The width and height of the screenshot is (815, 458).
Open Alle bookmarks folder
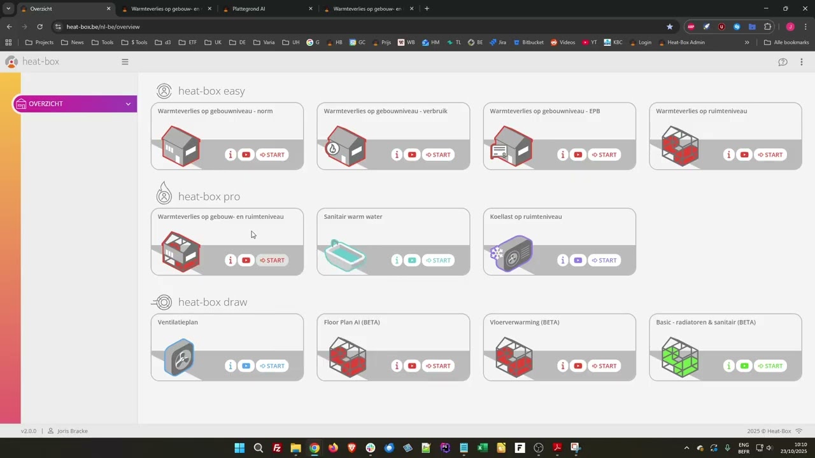coord(786,43)
